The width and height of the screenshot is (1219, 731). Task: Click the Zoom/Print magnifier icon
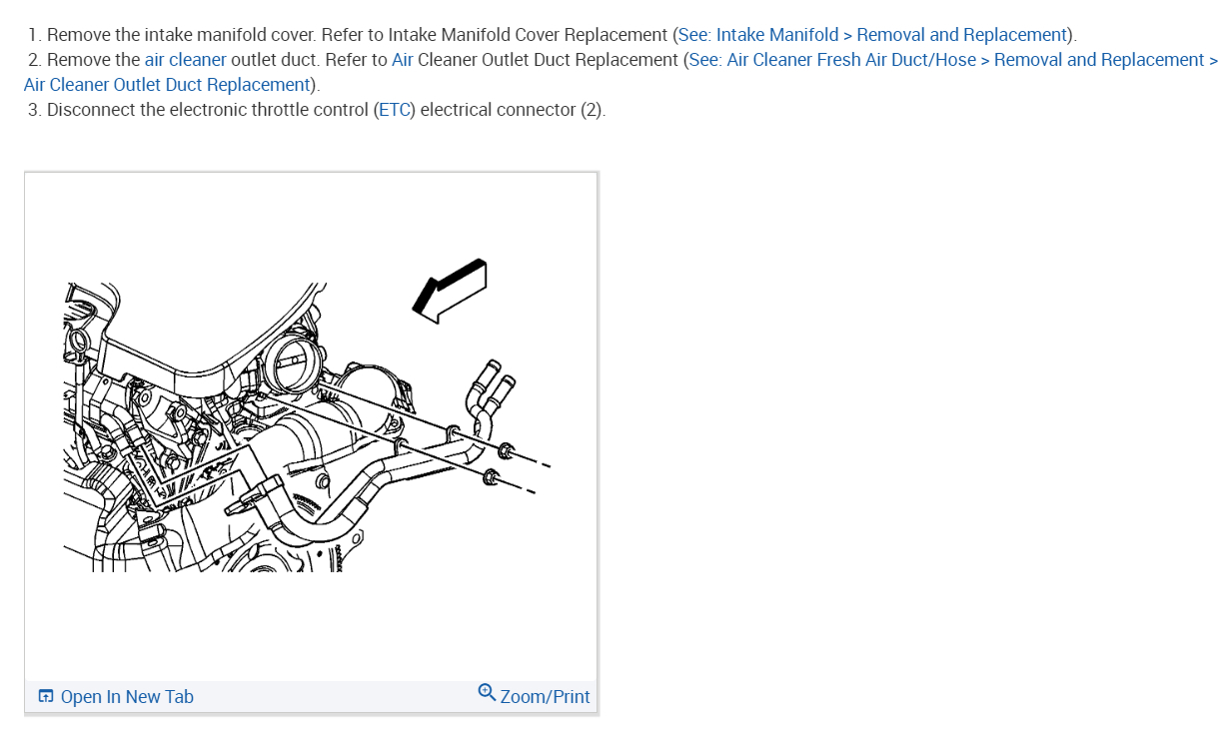point(487,691)
